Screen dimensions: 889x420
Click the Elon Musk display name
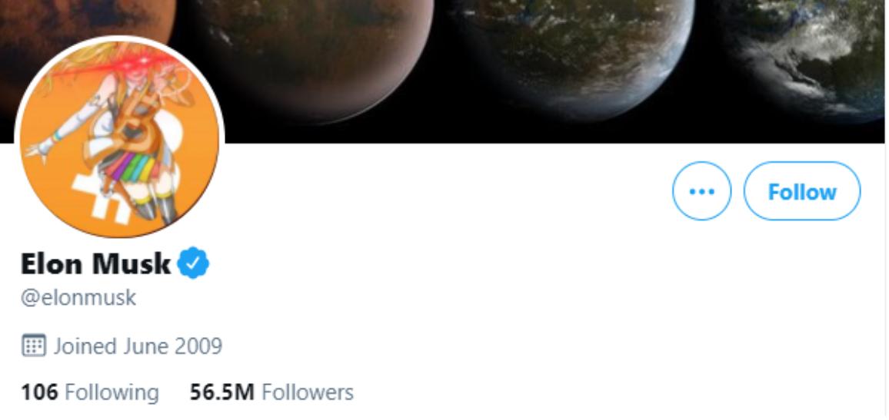[x=96, y=264]
